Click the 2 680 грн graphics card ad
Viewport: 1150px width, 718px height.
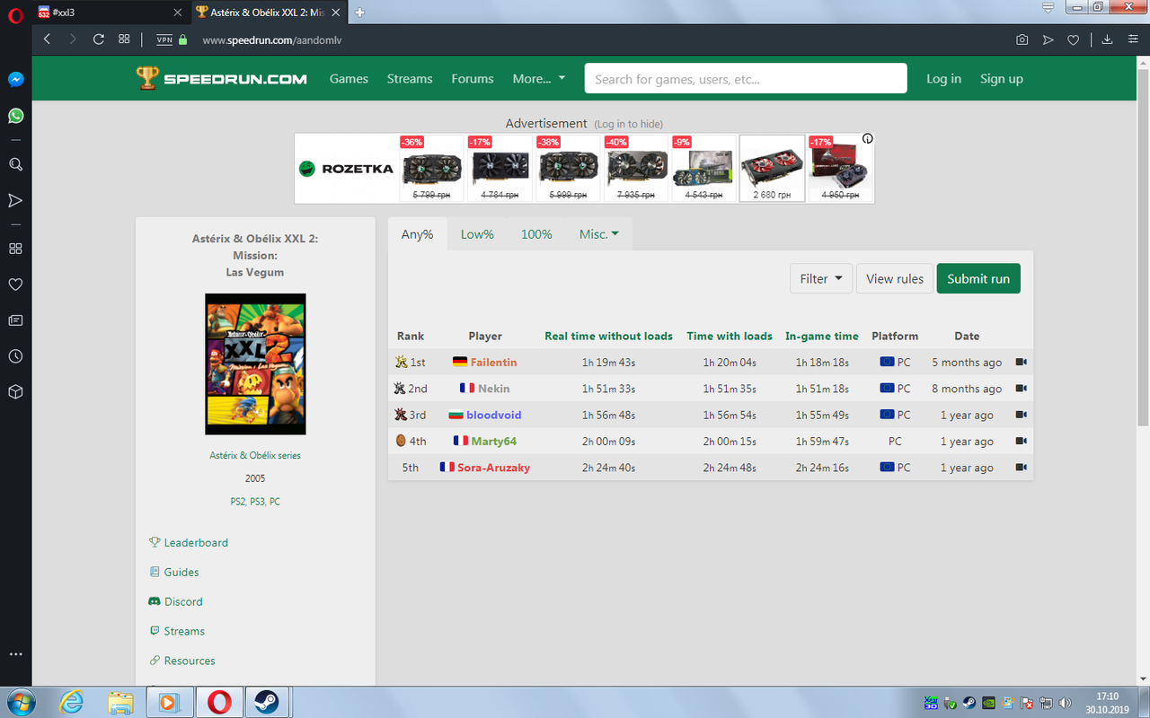point(772,169)
